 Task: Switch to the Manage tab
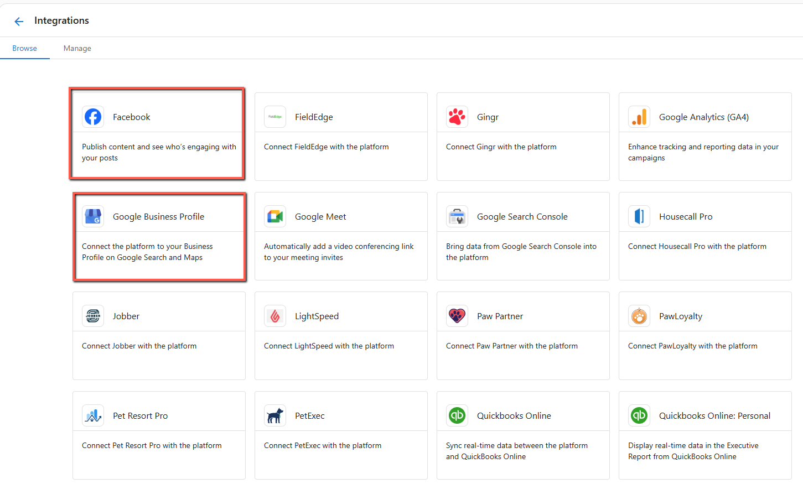pyautogui.click(x=77, y=48)
